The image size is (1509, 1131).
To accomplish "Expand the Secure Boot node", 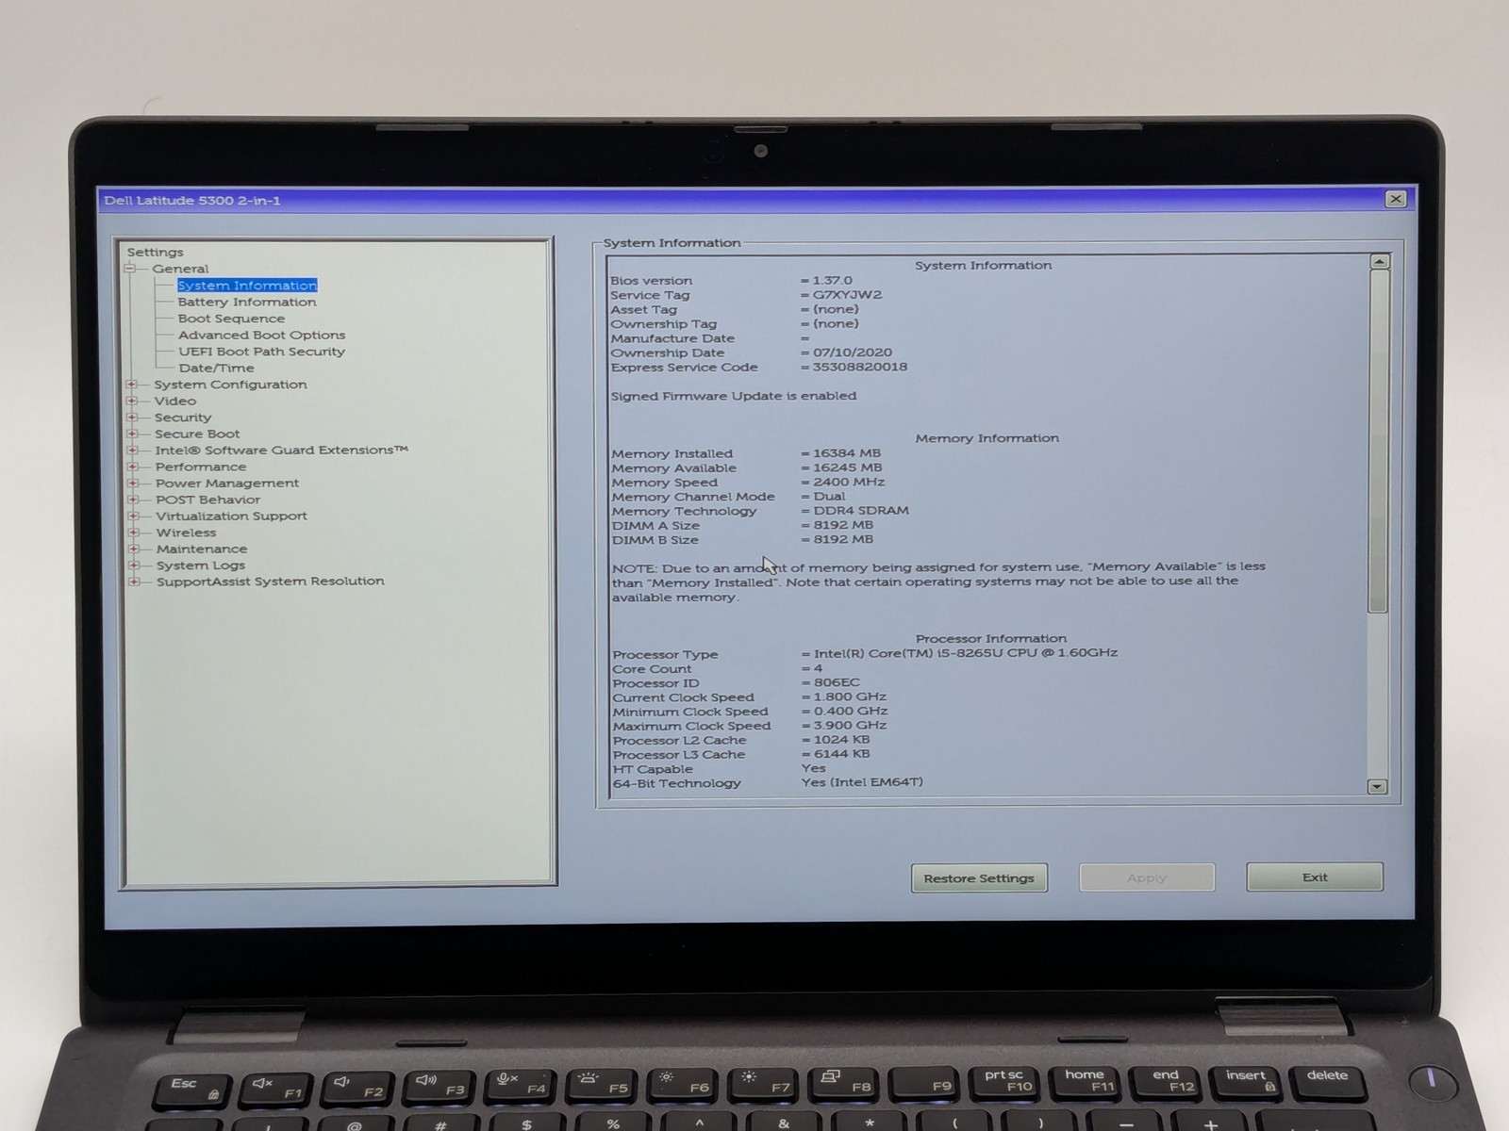I will [132, 434].
